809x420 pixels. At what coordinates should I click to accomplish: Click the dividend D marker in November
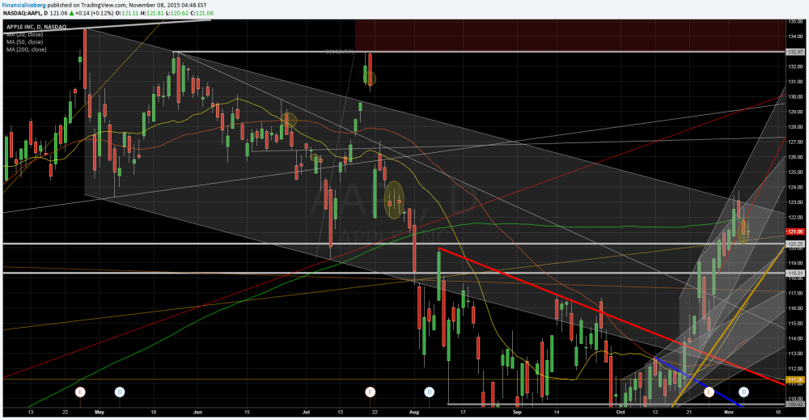(x=744, y=392)
